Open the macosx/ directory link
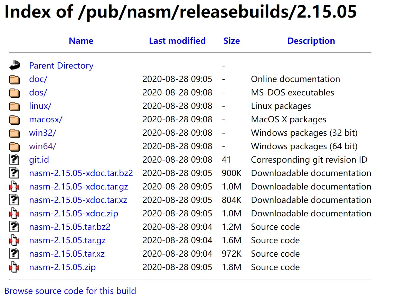 tap(46, 120)
